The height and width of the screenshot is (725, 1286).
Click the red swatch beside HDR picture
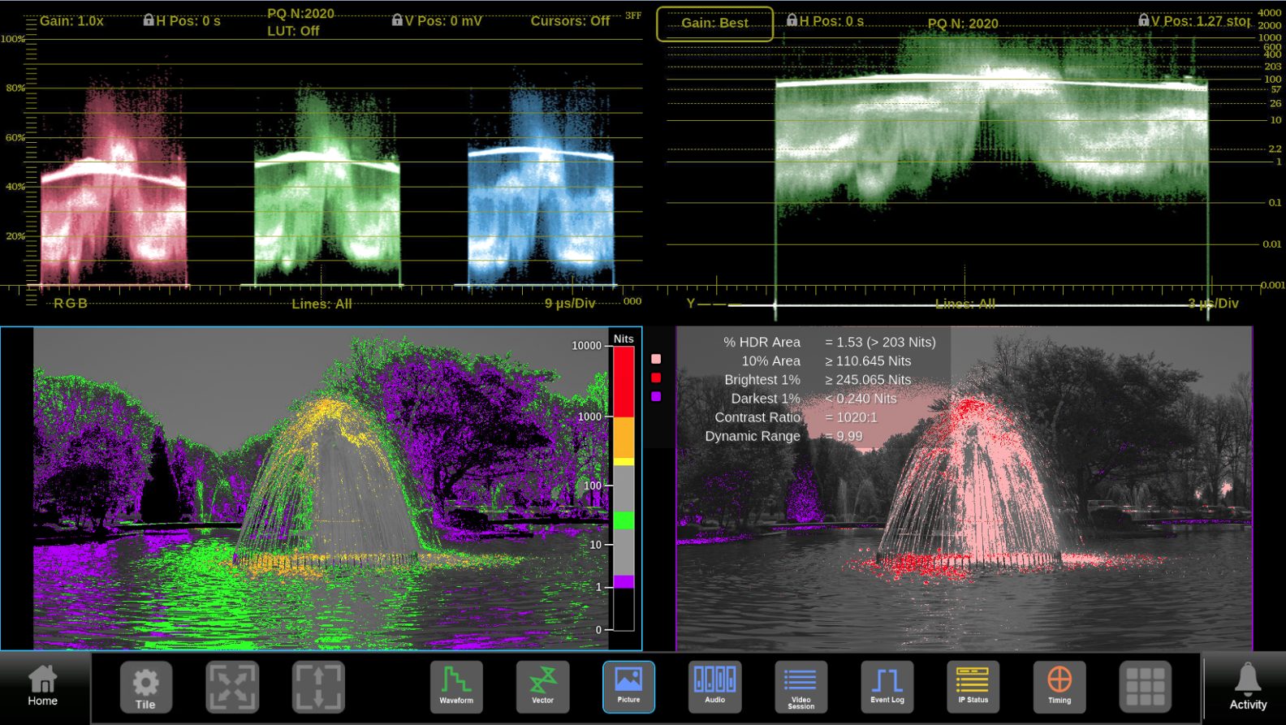(656, 378)
